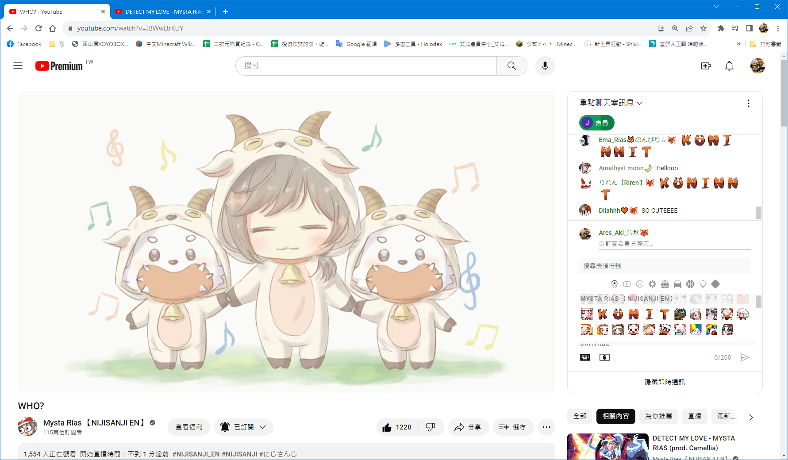Bookmark this page with star icon
Screen dimensions: 788x460
pyautogui.click(x=703, y=28)
